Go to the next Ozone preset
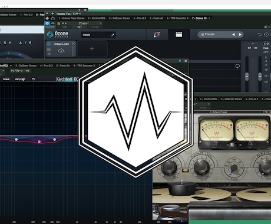 (x=240, y=34)
